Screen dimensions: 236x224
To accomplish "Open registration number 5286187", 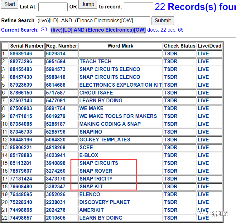I will point(56,124).
